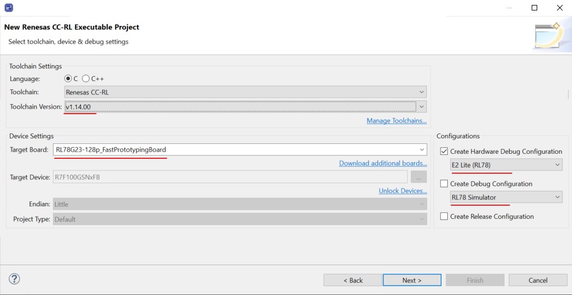This screenshot has height=295, width=572.
Task: Open the Project Type dropdown showing Default
Action: pos(240,219)
